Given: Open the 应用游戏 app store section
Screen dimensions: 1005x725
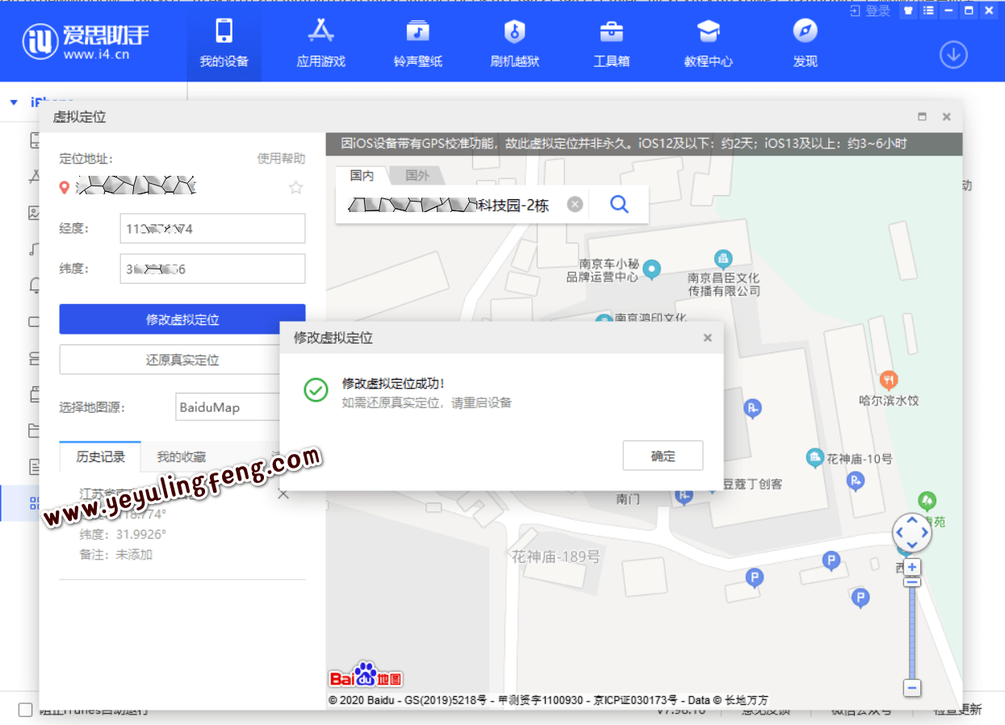Looking at the screenshot, I should [x=321, y=43].
